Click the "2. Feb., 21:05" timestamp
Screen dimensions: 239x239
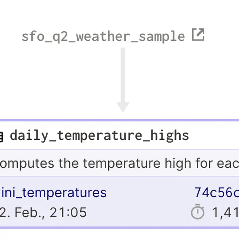pos(43,212)
